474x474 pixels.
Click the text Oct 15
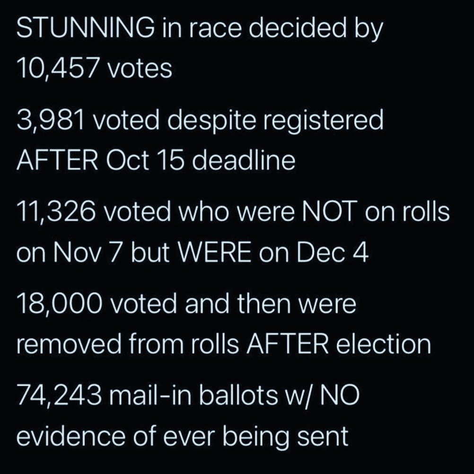coord(141,160)
